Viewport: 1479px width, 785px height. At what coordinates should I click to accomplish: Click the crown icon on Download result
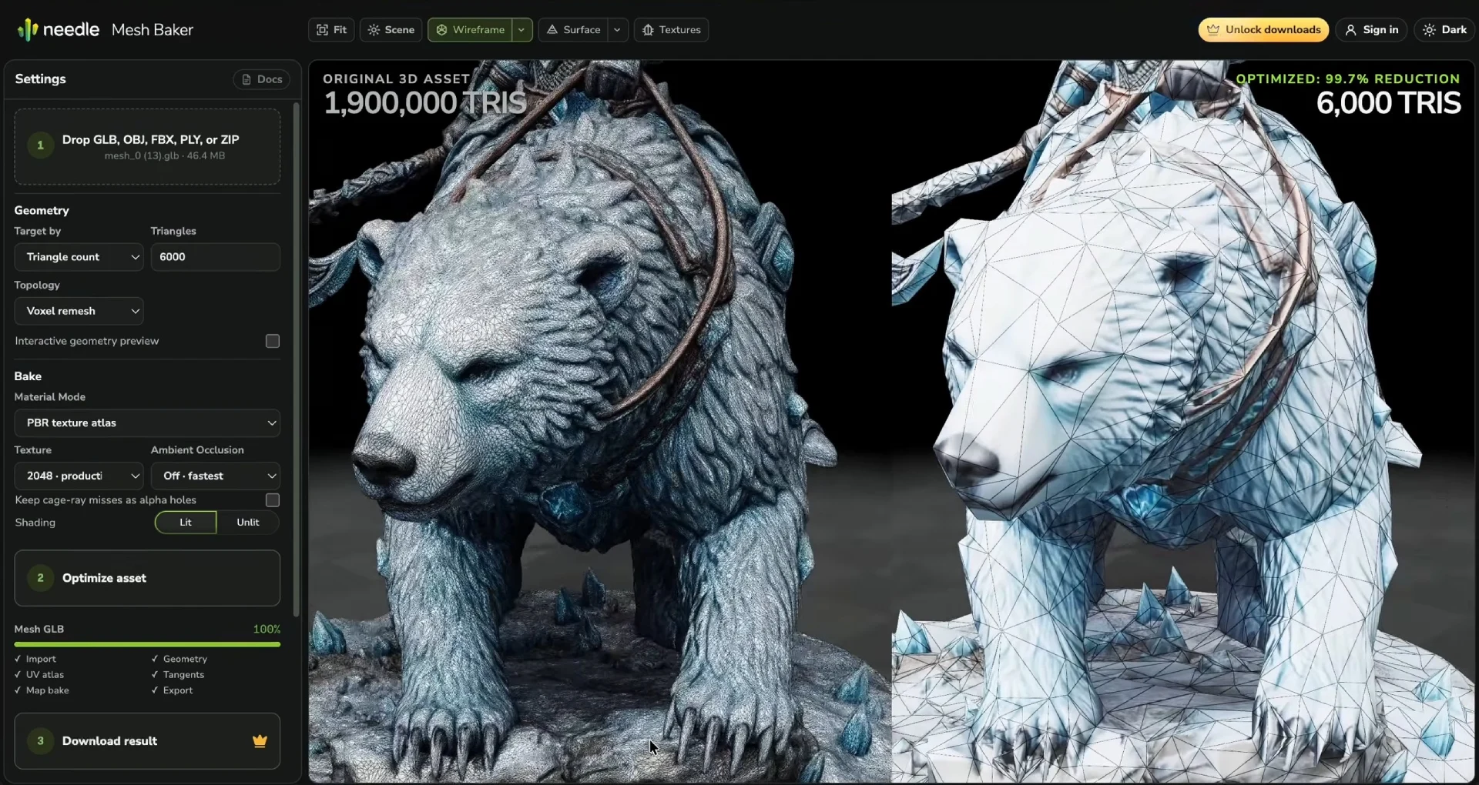click(x=260, y=741)
